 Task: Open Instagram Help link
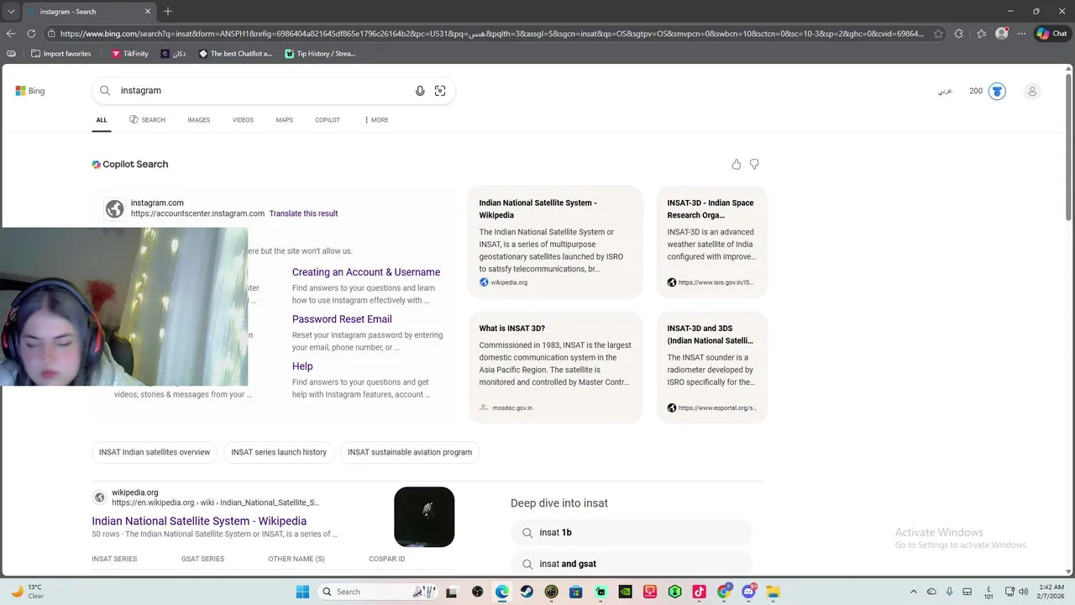click(x=302, y=366)
